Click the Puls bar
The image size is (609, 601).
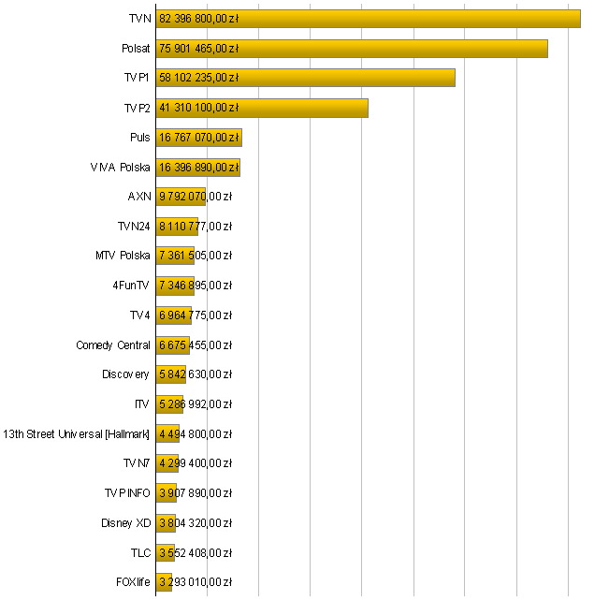[198, 138]
